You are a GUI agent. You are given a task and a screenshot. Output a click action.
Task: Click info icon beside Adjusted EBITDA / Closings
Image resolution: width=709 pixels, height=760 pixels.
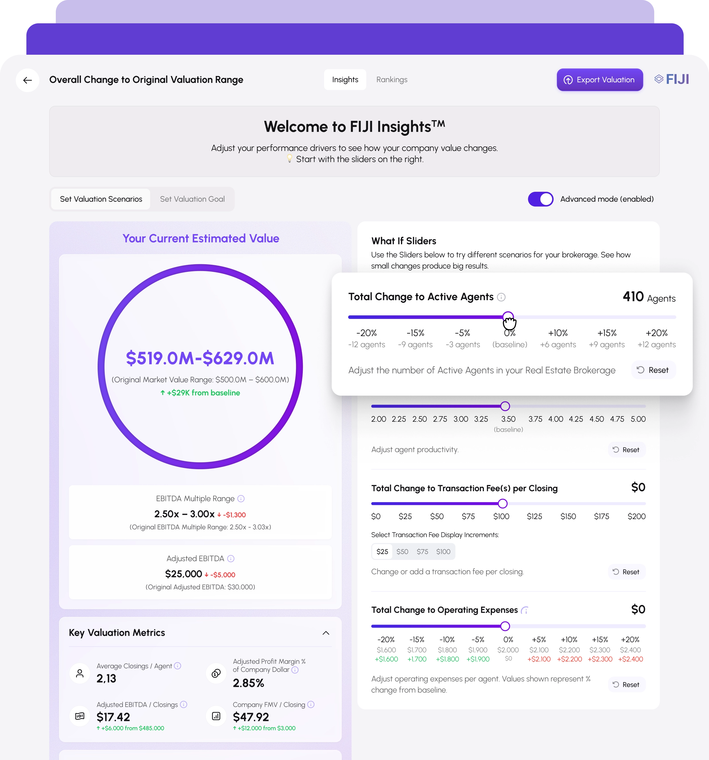tap(184, 704)
